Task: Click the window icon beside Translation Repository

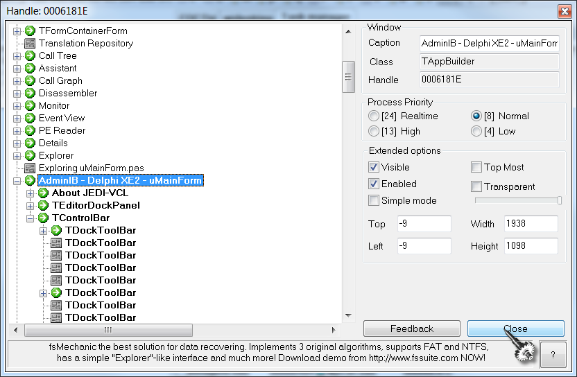Action: pos(30,44)
